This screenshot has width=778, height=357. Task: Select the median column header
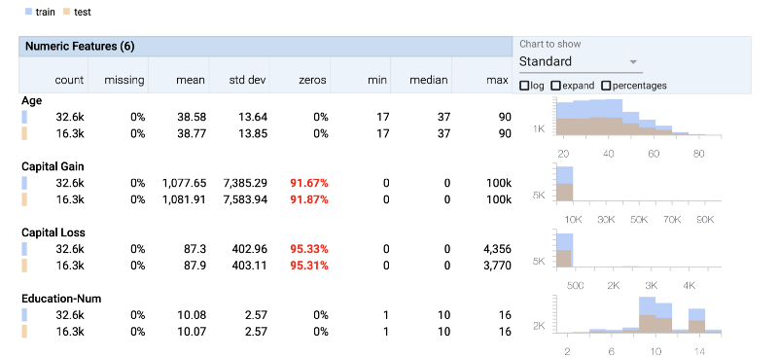(429, 80)
